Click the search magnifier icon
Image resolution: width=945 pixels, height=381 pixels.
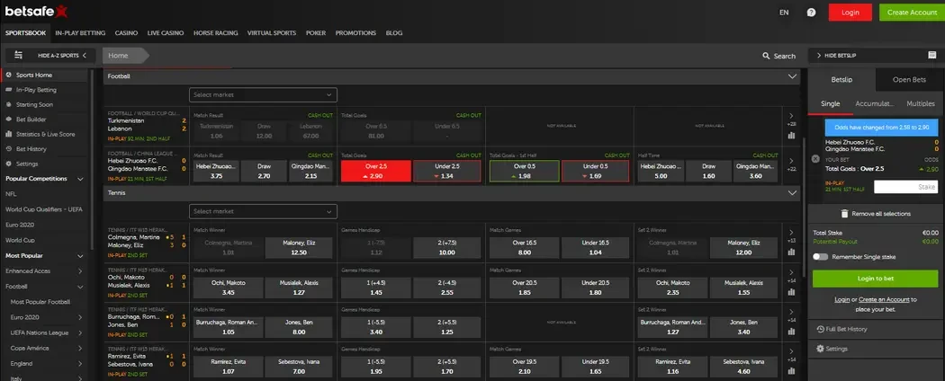coord(766,56)
